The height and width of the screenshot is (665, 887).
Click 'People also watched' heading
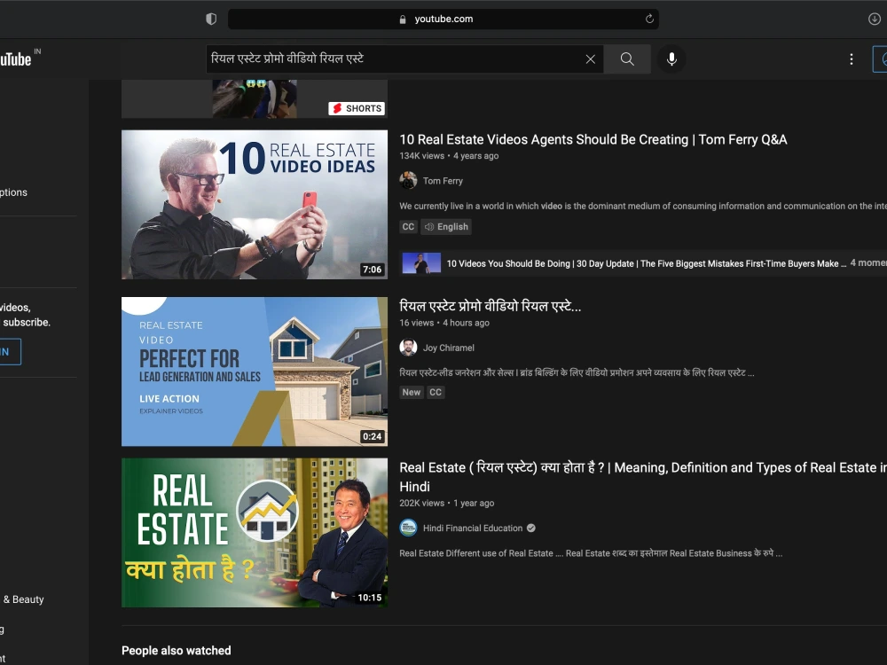click(176, 650)
